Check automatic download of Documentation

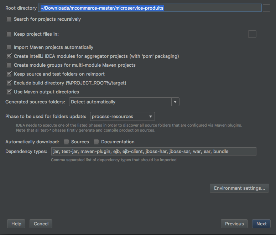tap(97, 142)
